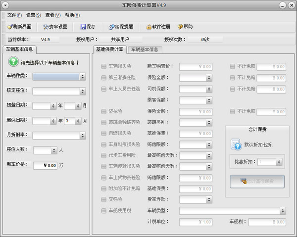Click the 车船税 amount field
Screen dimensions: 297x237
coord(267,222)
